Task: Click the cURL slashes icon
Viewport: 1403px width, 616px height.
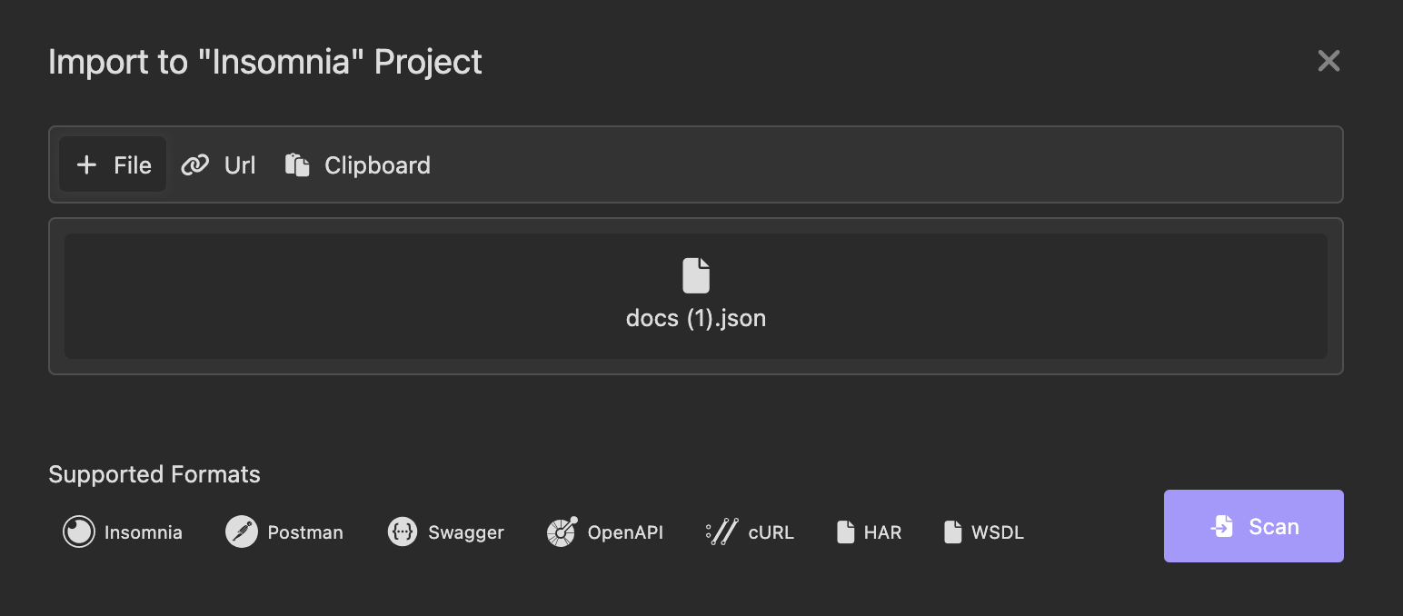Action: pos(721,532)
